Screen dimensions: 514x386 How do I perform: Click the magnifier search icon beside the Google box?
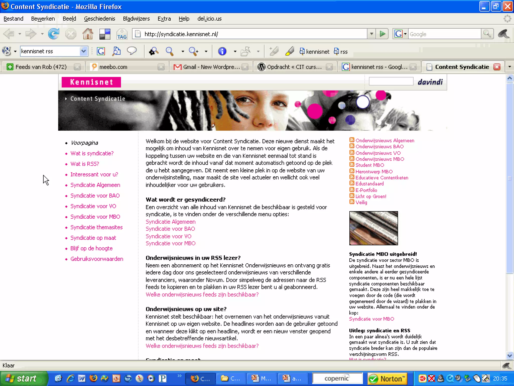coord(487,34)
